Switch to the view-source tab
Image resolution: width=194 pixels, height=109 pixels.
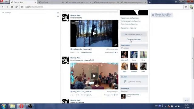(x=134, y=2)
